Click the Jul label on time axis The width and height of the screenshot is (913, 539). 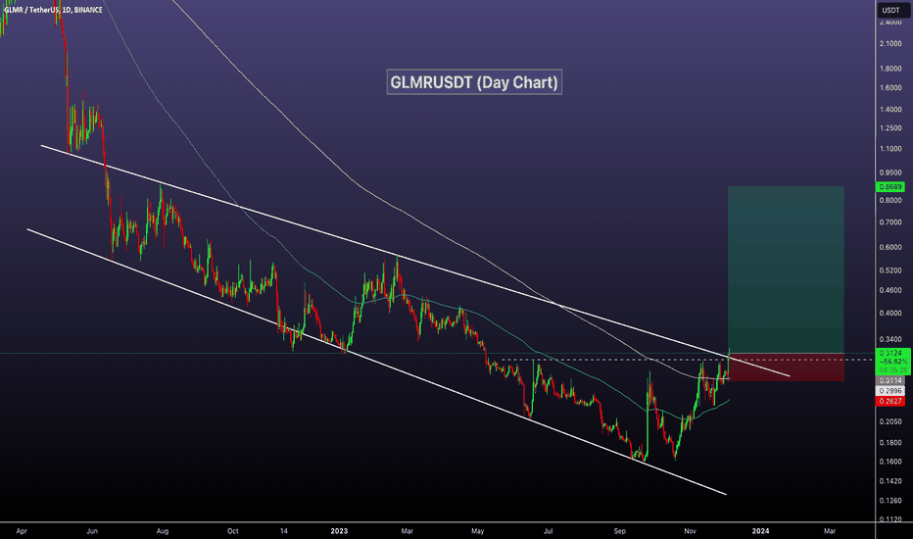pos(548,531)
